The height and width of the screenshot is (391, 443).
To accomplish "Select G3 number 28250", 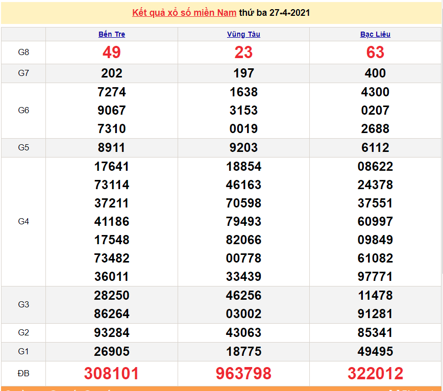I will click(112, 295).
